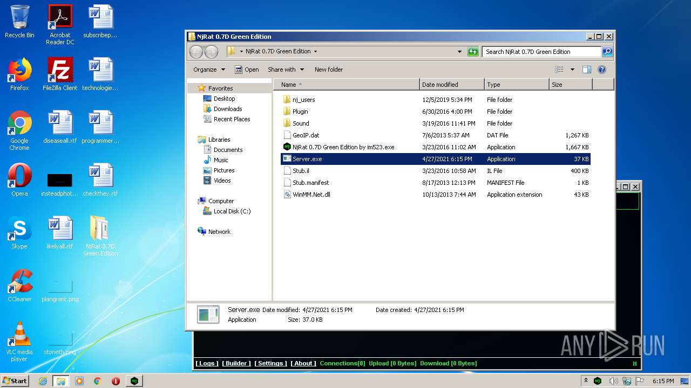Sort by Date modified column
691x388 pixels.
[452, 85]
